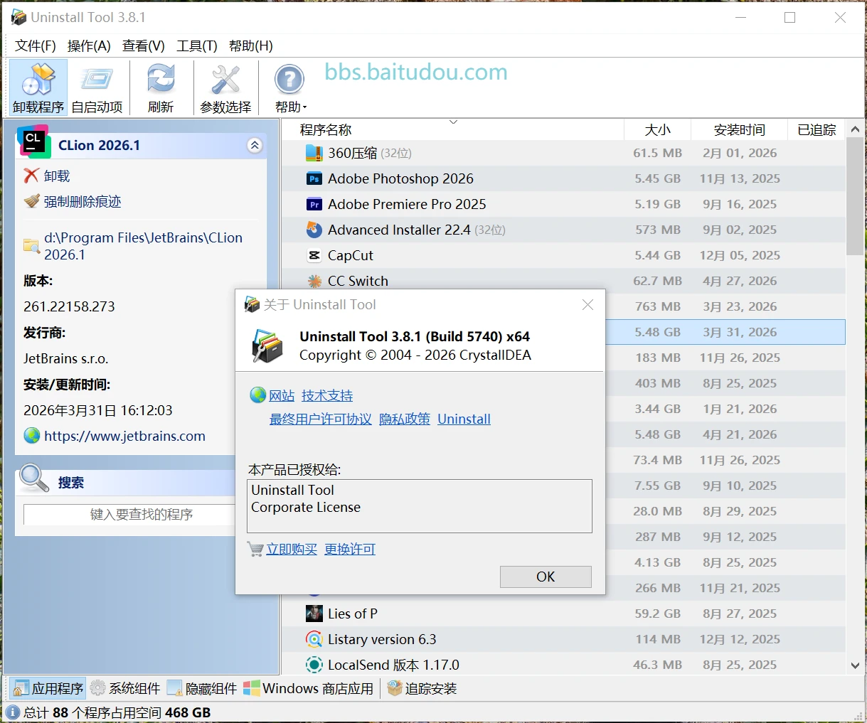Open the 查看(V) menu
Image resolution: width=867 pixels, height=723 pixels.
(x=144, y=45)
